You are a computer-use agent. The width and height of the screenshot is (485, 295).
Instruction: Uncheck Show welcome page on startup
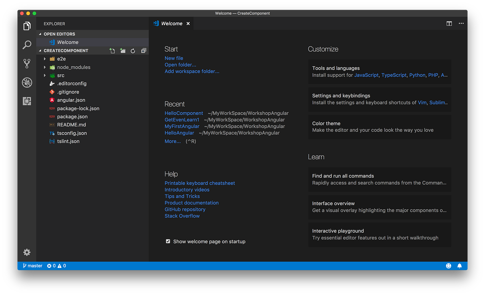(x=168, y=241)
